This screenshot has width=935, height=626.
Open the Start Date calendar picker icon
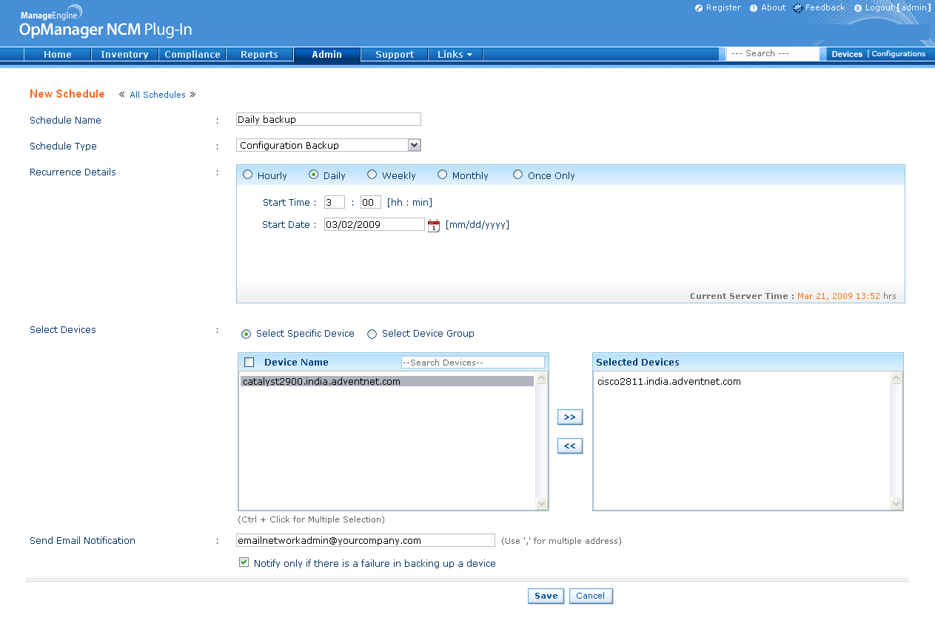[434, 226]
